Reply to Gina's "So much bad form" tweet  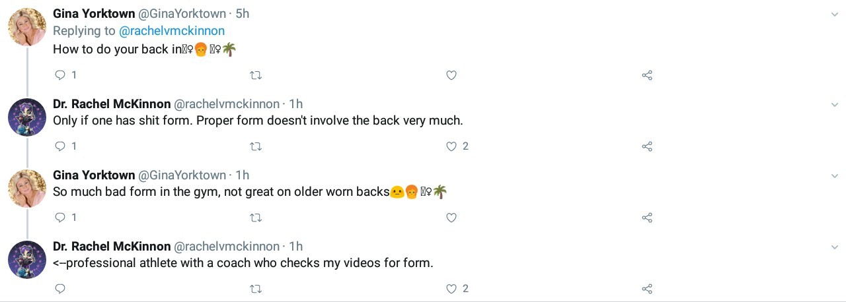click(60, 218)
